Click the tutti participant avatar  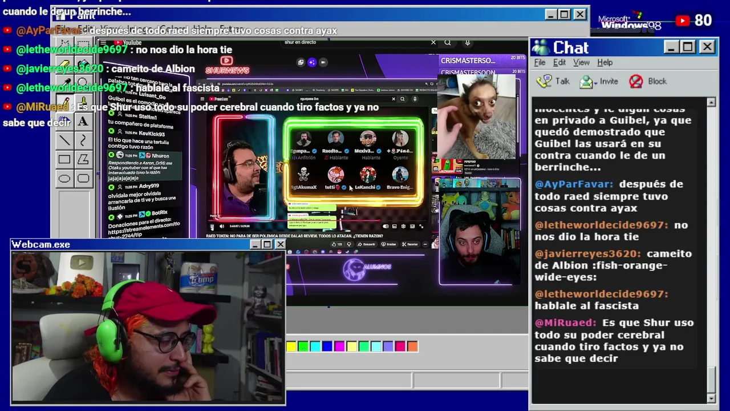click(335, 174)
